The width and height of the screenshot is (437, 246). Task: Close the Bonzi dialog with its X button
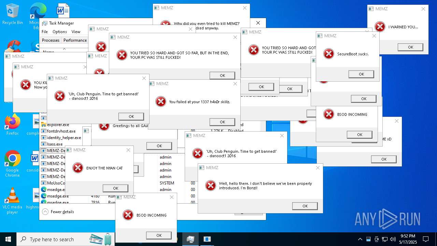coord(318,168)
